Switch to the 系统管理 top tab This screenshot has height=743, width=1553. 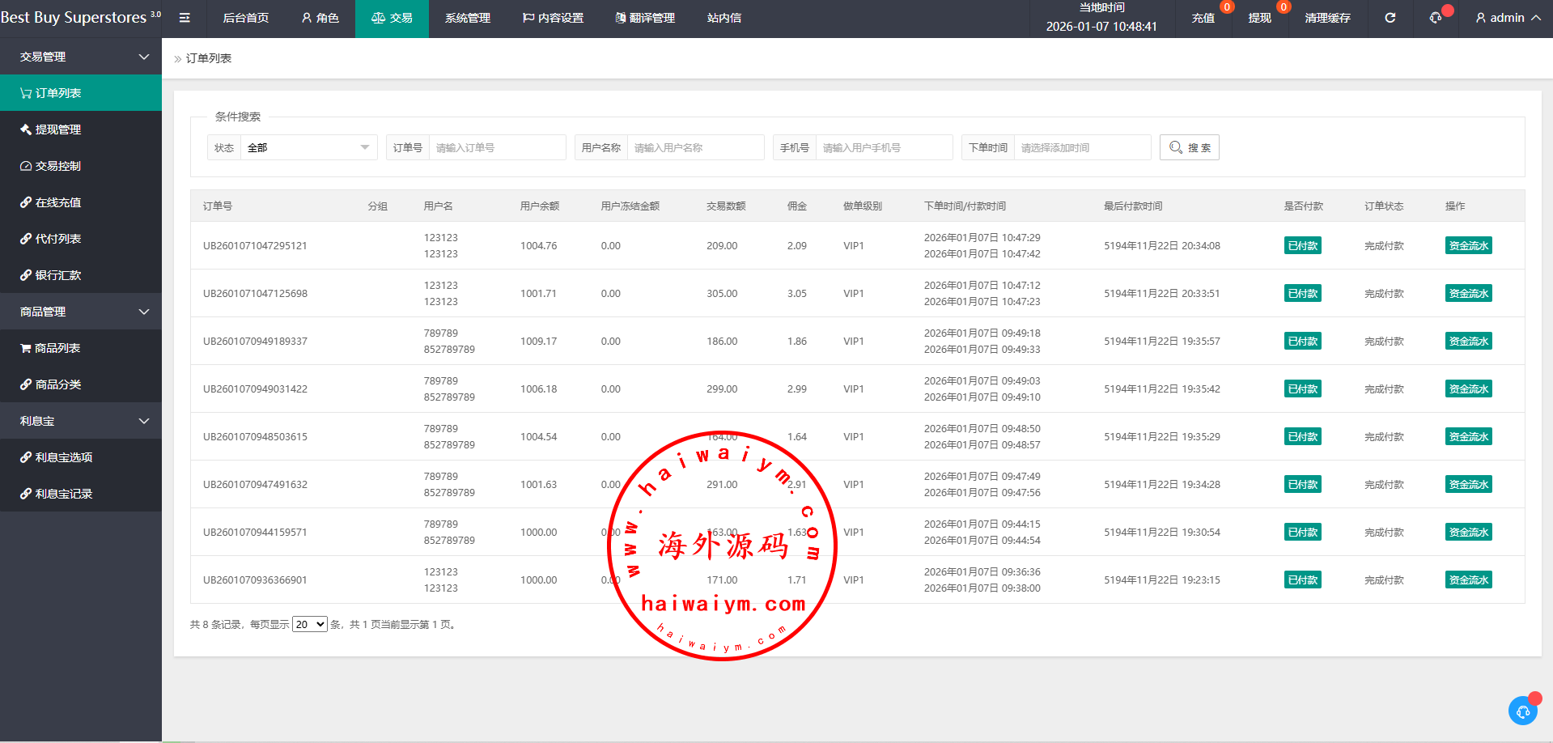click(468, 18)
